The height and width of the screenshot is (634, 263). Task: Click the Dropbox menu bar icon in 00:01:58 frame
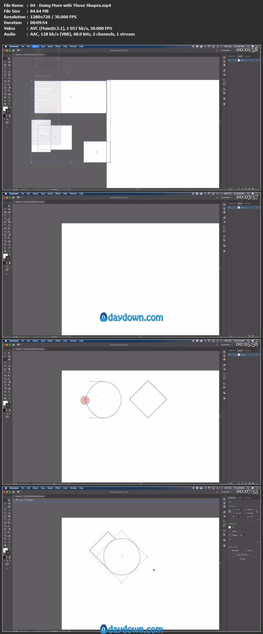[x=197, y=46]
